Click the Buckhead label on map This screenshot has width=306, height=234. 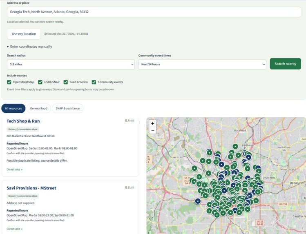tap(240, 130)
